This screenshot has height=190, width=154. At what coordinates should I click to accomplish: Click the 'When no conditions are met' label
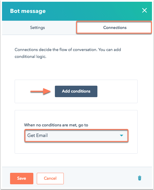coord(56,125)
